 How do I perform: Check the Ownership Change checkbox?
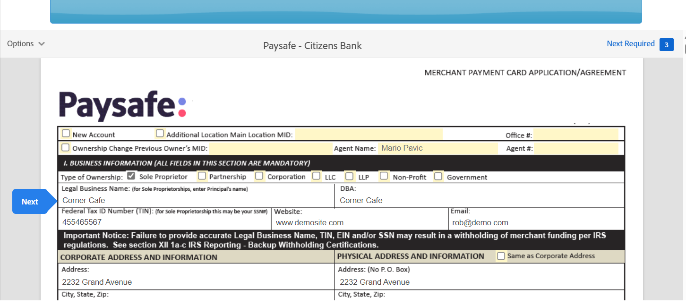click(x=66, y=148)
